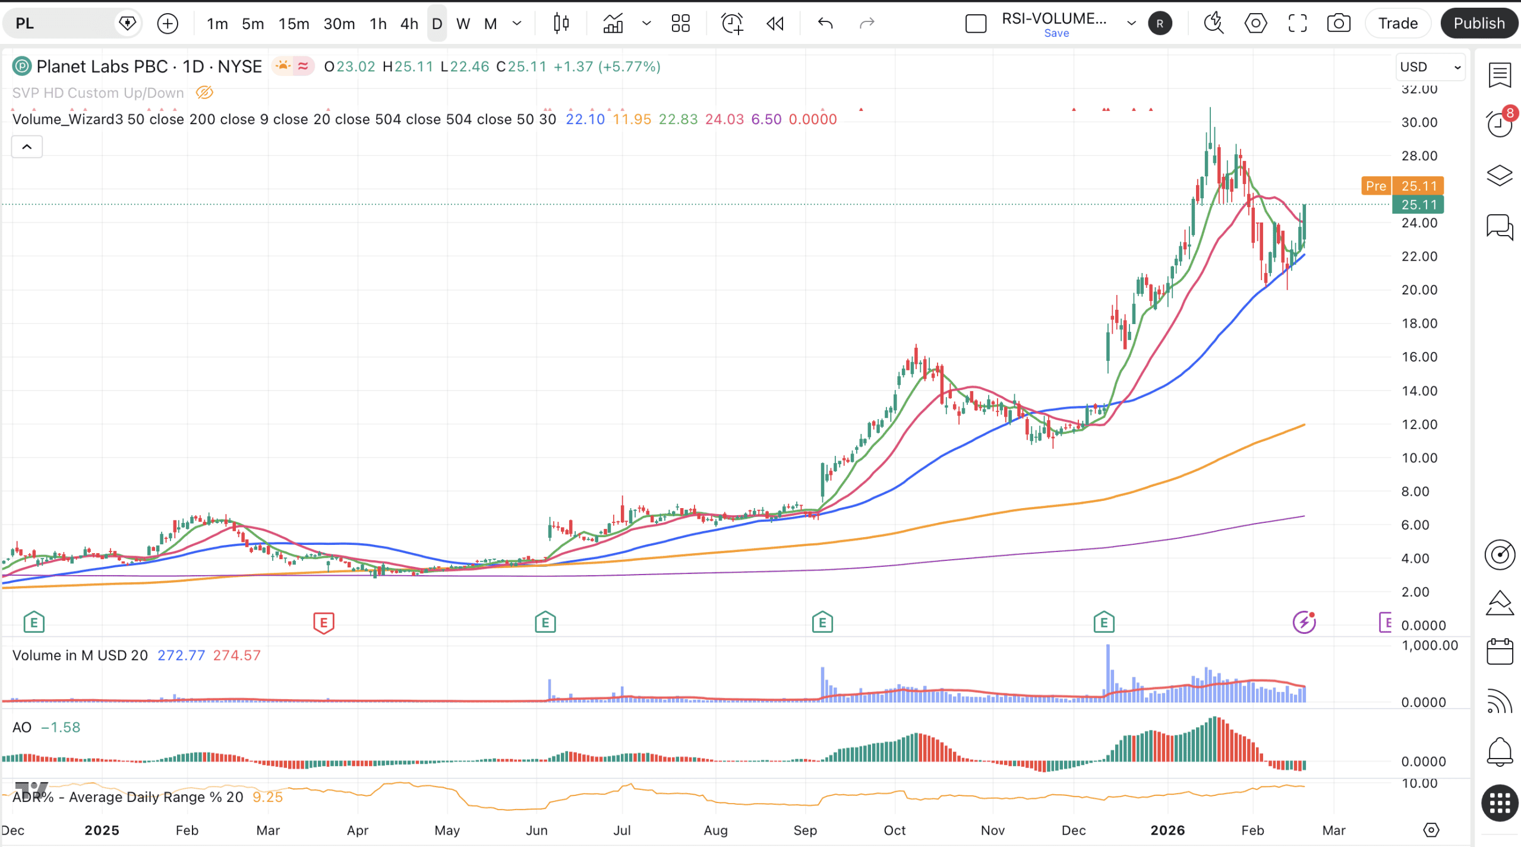This screenshot has height=847, width=1521.
Task: Click the Alerts clock icon in sidebar
Action: [1500, 125]
